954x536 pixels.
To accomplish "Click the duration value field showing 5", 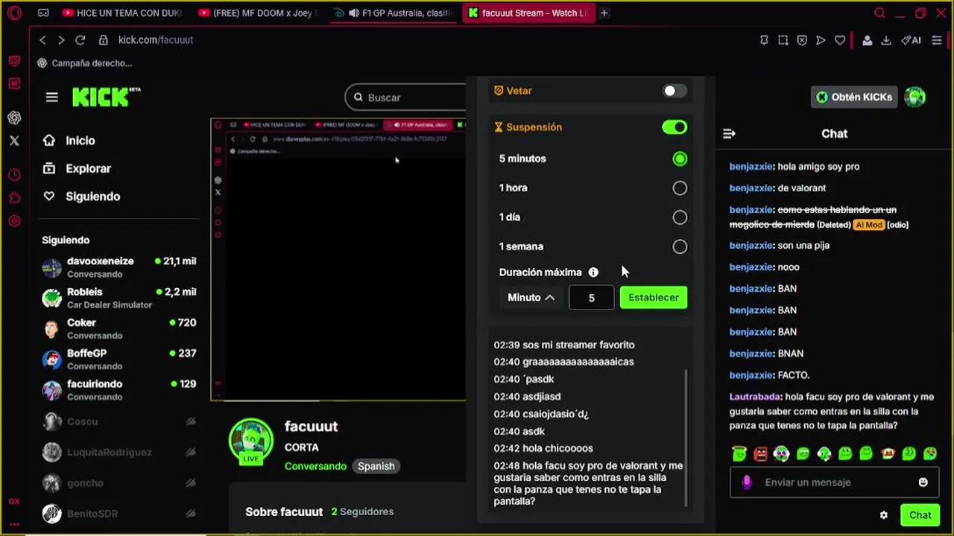I will tap(592, 297).
